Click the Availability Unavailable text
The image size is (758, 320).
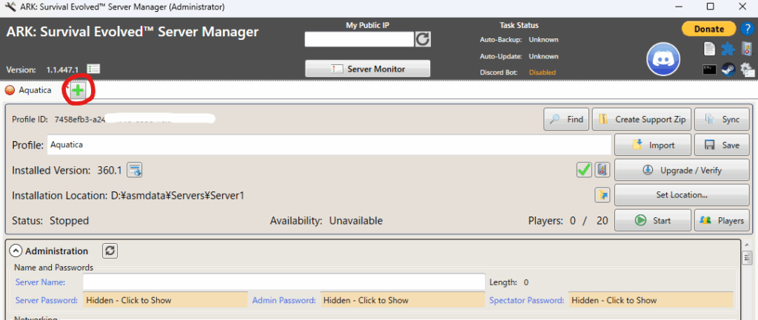[x=356, y=220]
